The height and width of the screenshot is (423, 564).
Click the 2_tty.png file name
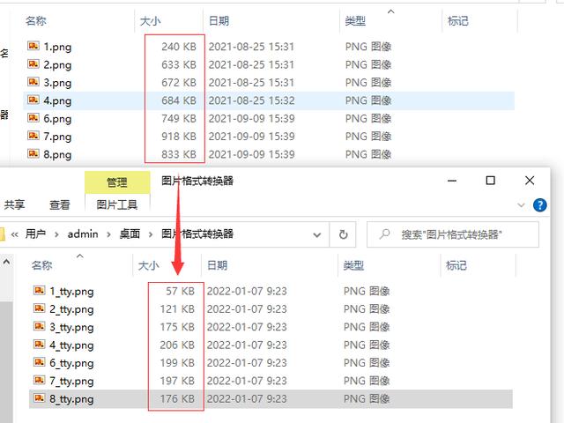click(71, 309)
